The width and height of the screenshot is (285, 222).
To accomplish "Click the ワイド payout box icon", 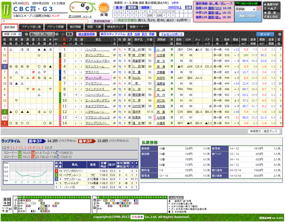I will 213,154.
